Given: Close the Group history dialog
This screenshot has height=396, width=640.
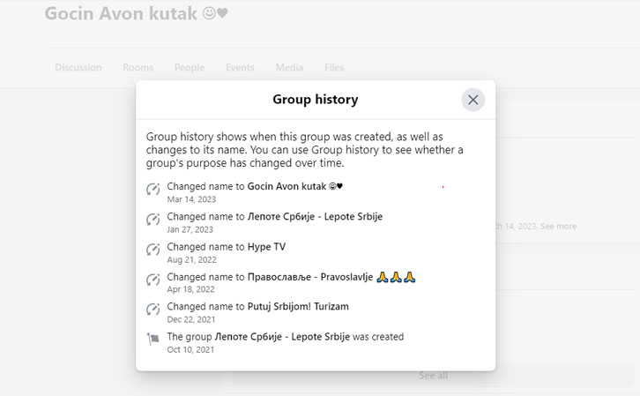Looking at the screenshot, I should [x=473, y=100].
